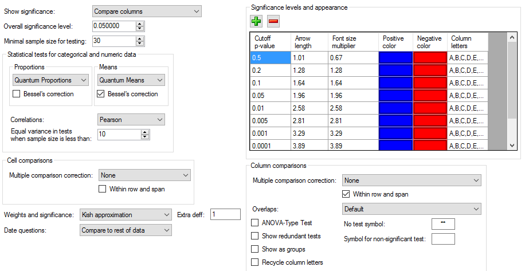
Task: Click the No test symbol field
Action: click(x=443, y=224)
